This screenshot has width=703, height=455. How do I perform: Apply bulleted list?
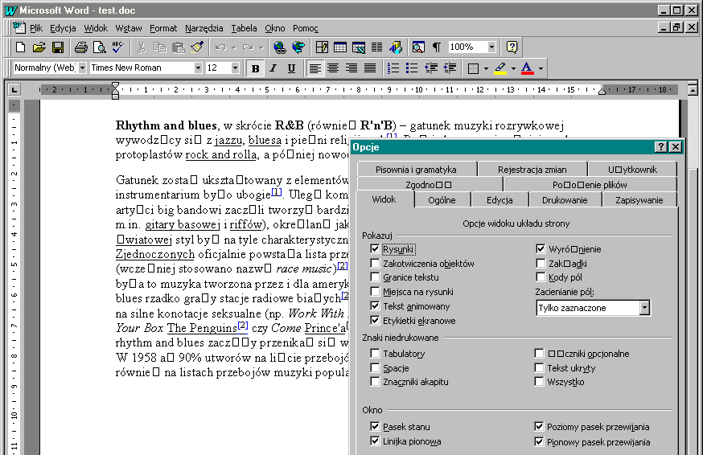pos(412,68)
